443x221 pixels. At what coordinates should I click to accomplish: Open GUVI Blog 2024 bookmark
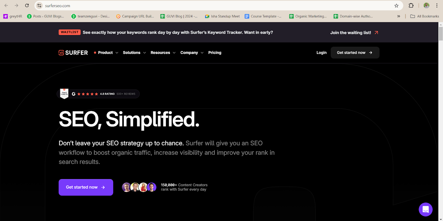pos(179,16)
